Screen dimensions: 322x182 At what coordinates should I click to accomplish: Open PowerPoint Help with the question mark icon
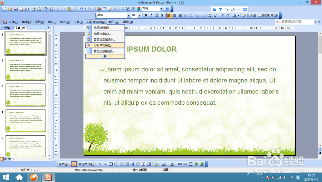[x=167, y=9]
